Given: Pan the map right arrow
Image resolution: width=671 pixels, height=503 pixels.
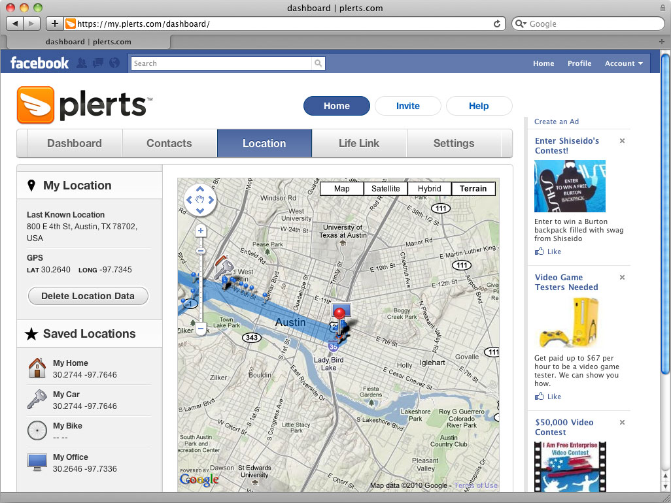Looking at the screenshot, I should [x=211, y=200].
